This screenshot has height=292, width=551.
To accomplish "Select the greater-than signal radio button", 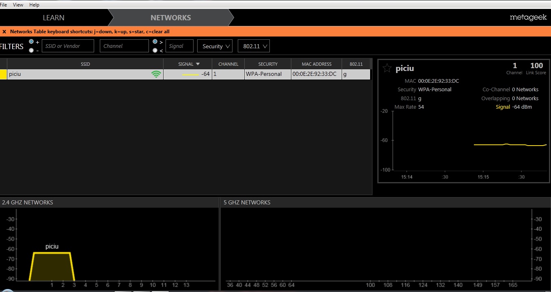I will (x=155, y=42).
